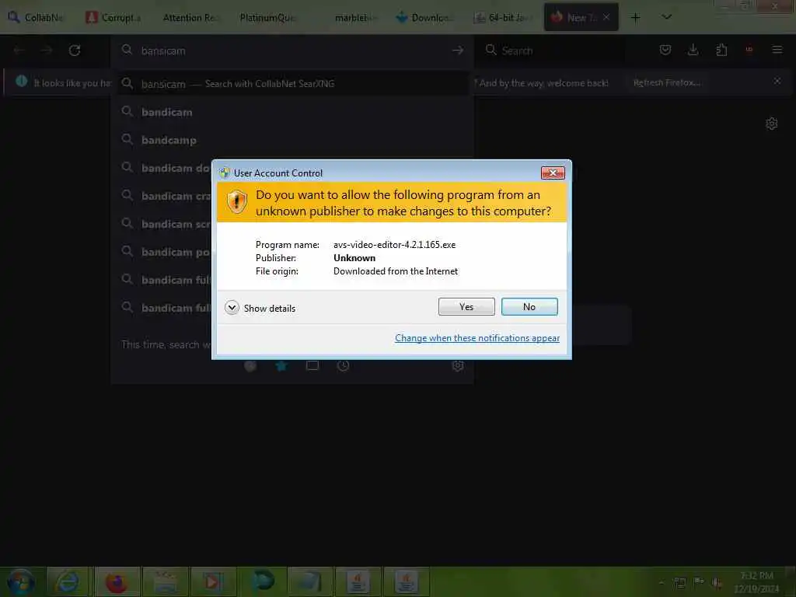Select the 'Unknown' publisher text
This screenshot has height=597, width=796.
tap(354, 258)
